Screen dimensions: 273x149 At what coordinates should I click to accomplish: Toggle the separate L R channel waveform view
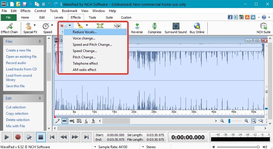pos(79,121)
